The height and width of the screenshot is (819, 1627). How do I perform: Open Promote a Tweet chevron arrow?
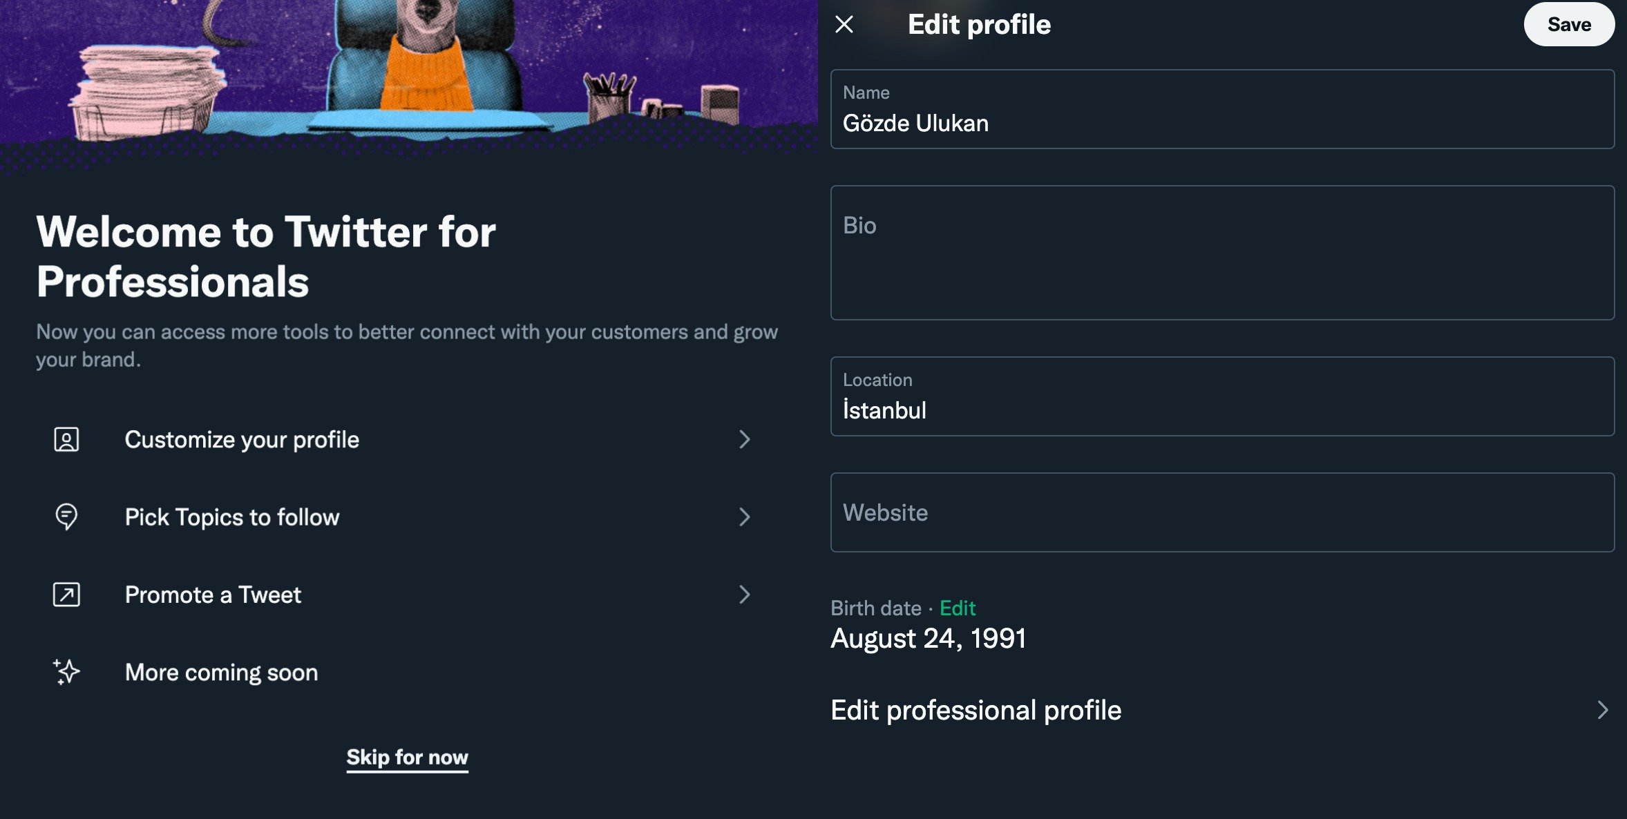(x=744, y=595)
